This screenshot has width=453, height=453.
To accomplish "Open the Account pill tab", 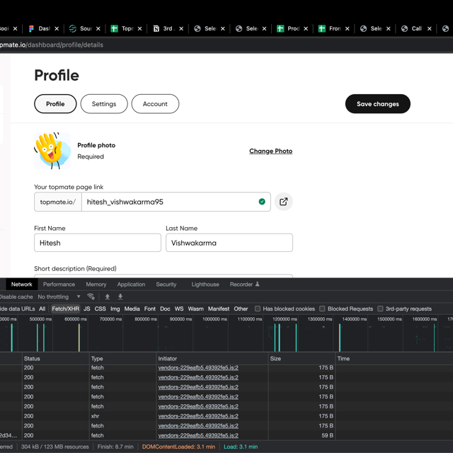I will (x=155, y=104).
